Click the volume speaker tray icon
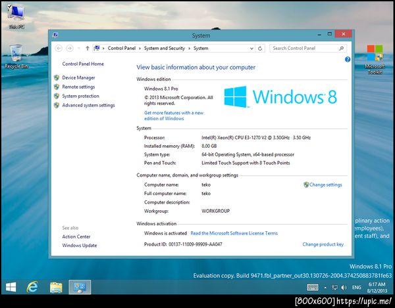The image size is (395, 308). click(x=344, y=288)
